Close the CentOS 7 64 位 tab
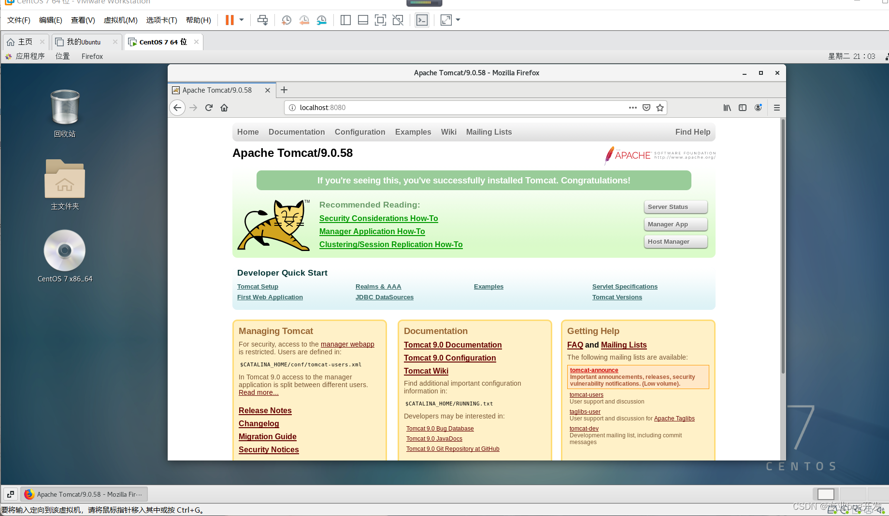Viewport: 889px width, 516px height. (x=196, y=42)
